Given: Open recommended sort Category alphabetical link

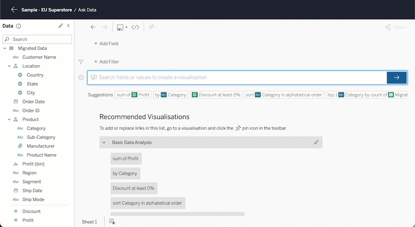Looking at the screenshot, I should (148, 203).
